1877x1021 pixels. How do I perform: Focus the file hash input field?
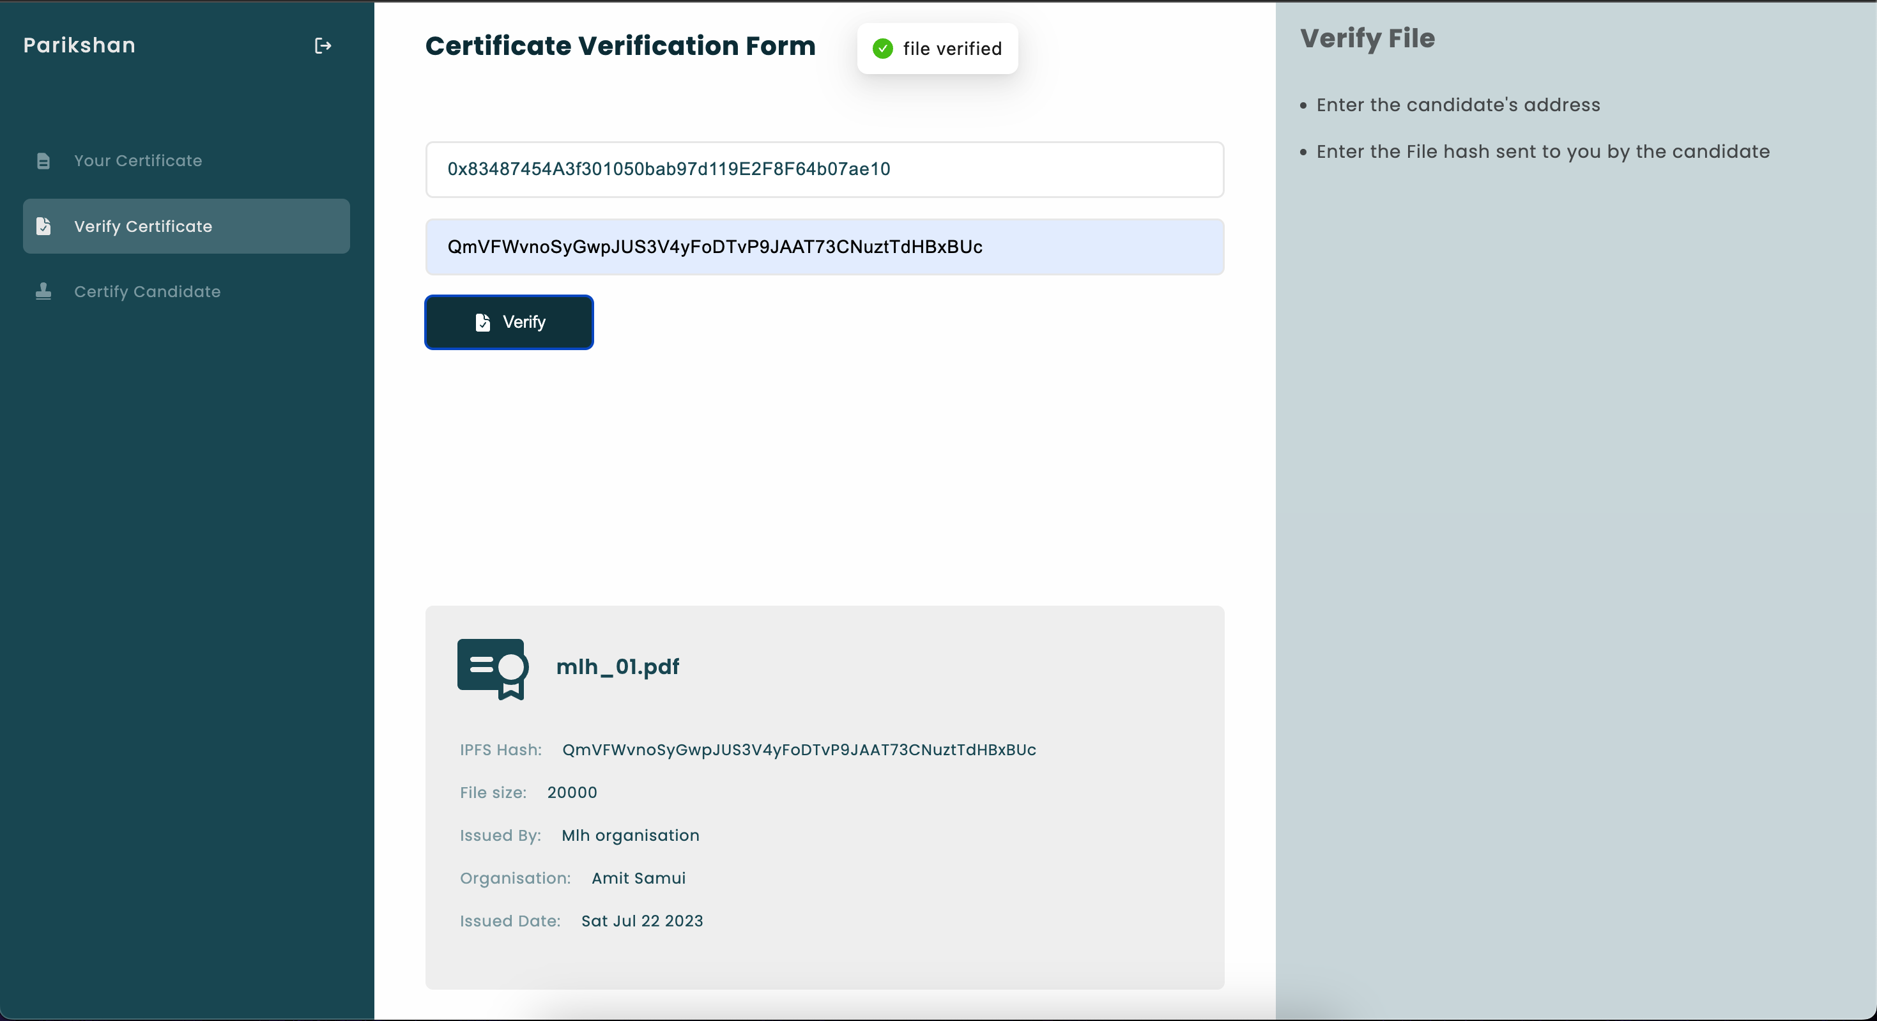[x=824, y=247]
